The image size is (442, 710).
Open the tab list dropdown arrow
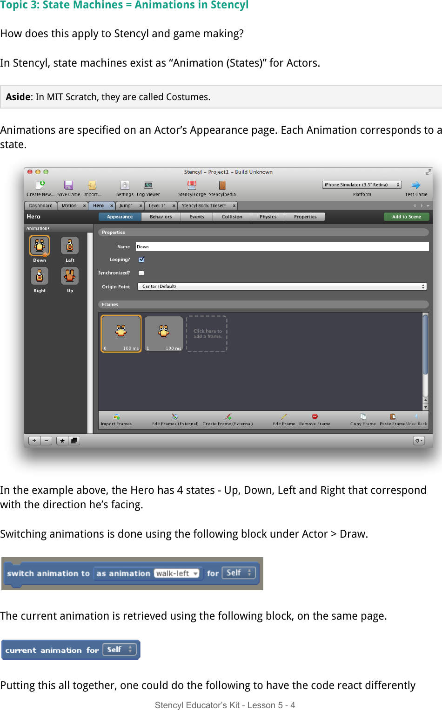point(428,205)
